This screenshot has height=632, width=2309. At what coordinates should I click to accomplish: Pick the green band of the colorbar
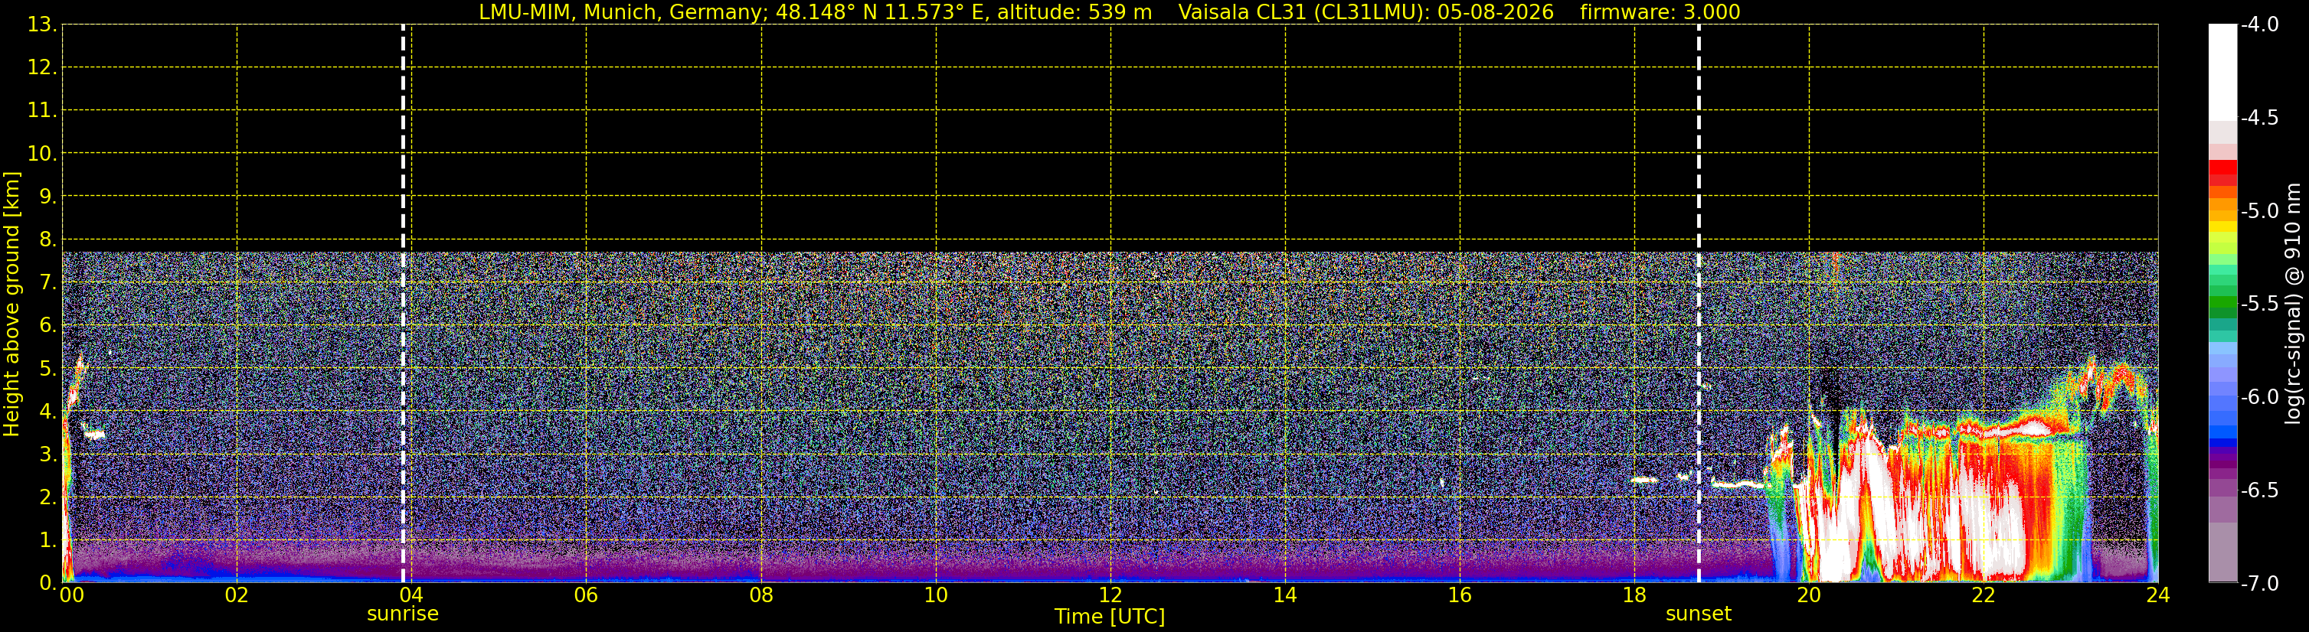[2223, 300]
